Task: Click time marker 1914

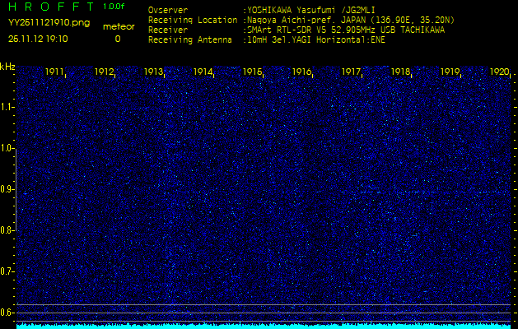Action: pos(203,72)
